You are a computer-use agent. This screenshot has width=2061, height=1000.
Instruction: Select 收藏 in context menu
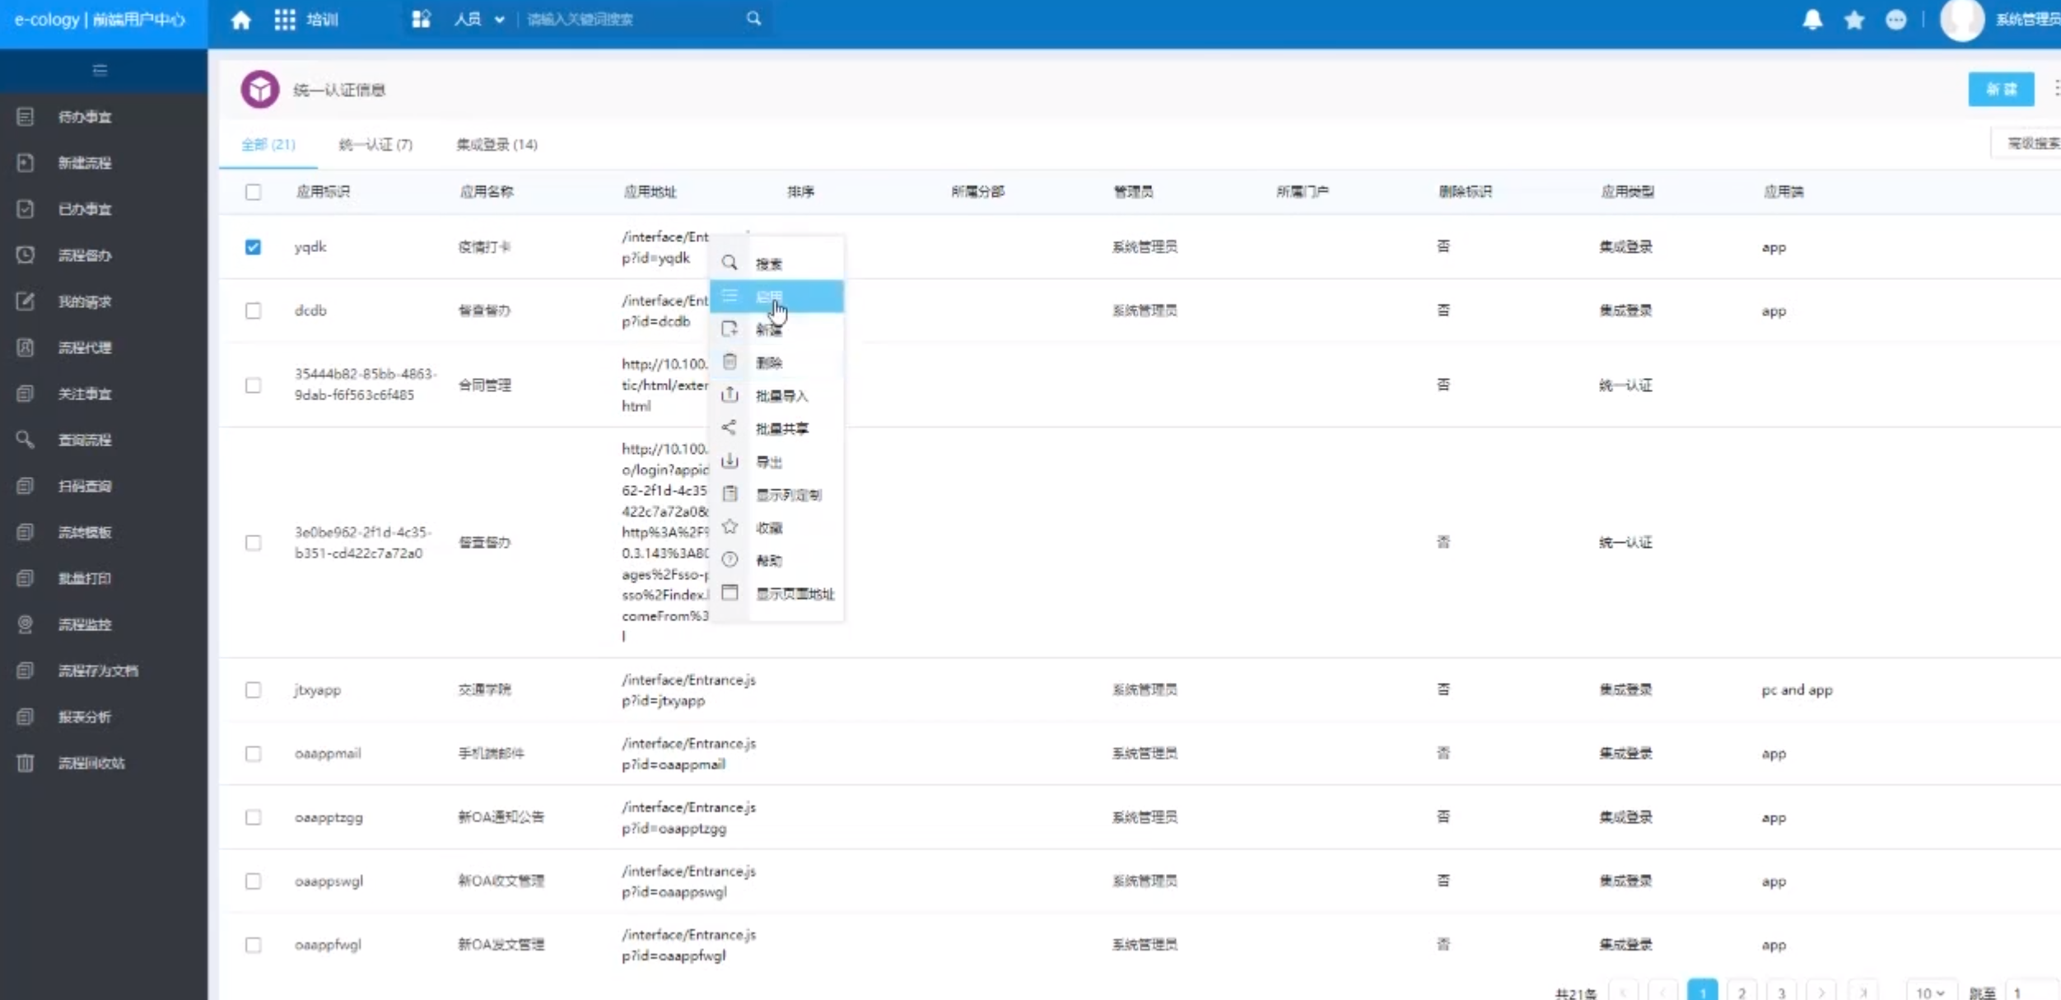[776, 527]
